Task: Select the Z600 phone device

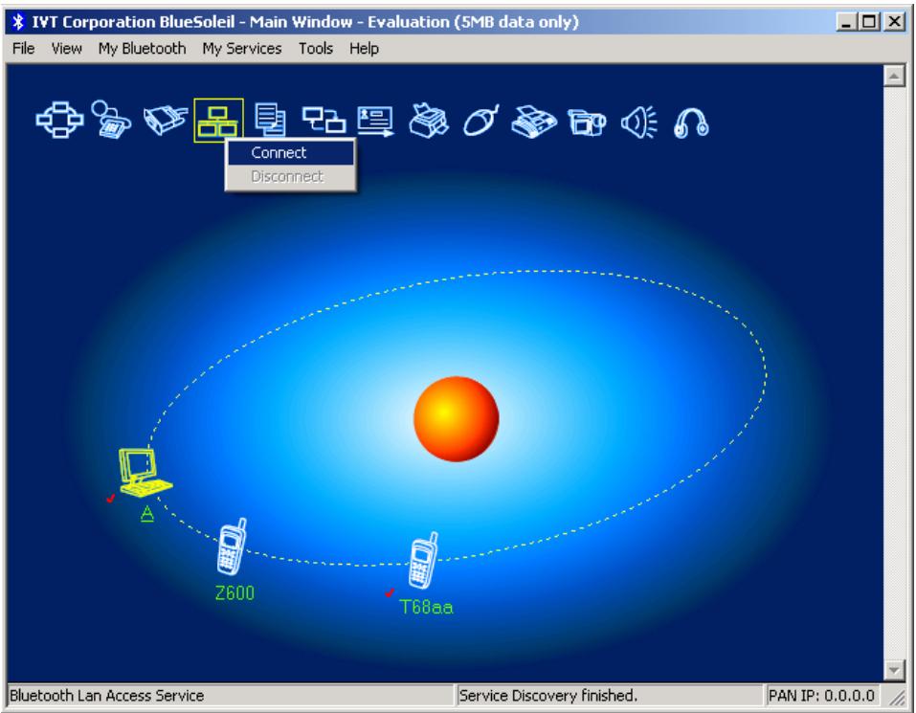Action: (x=232, y=547)
